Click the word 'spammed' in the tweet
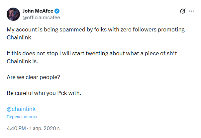The width and height of the screenshot is (201, 138). 69,29
